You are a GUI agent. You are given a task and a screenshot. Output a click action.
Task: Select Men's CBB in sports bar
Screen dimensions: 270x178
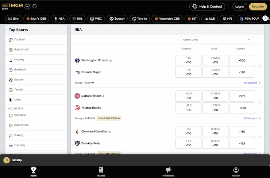pos(36,19)
